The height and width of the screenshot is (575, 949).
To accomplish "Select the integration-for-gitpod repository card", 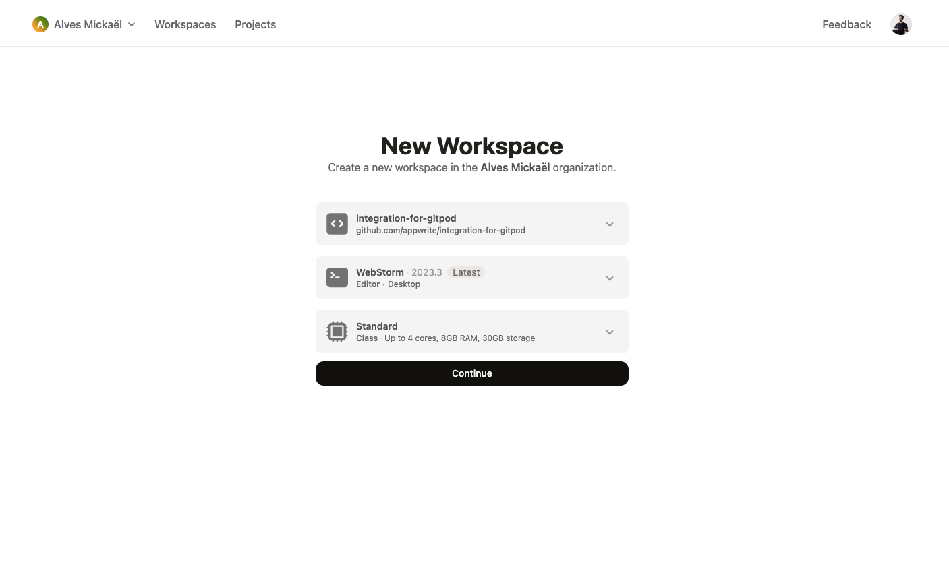I will click(472, 224).
